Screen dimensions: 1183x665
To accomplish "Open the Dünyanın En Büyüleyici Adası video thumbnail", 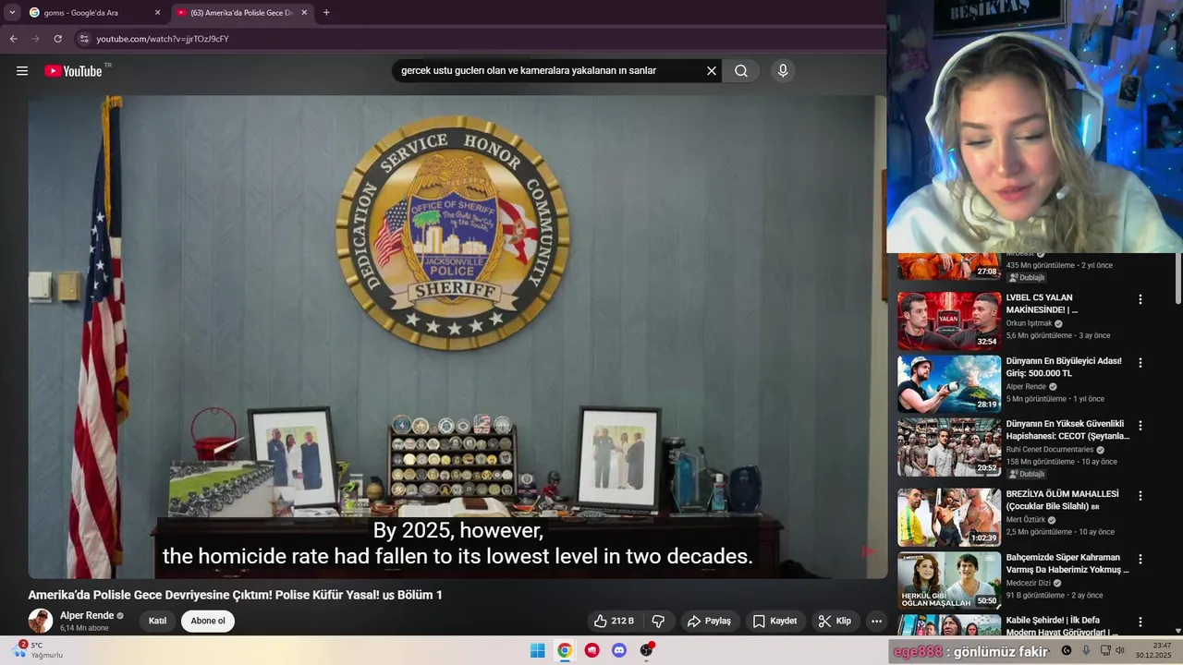I will click(x=949, y=384).
